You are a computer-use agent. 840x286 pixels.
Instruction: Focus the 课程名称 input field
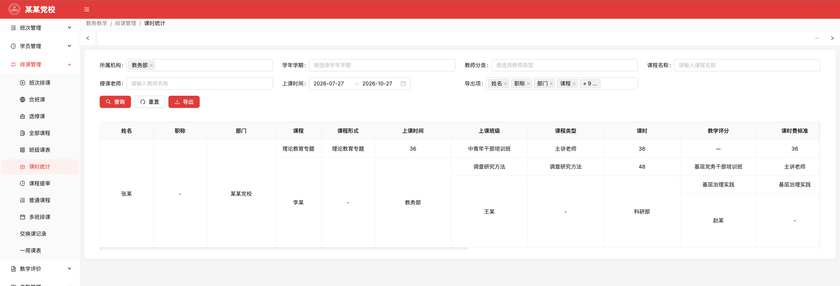pos(747,65)
